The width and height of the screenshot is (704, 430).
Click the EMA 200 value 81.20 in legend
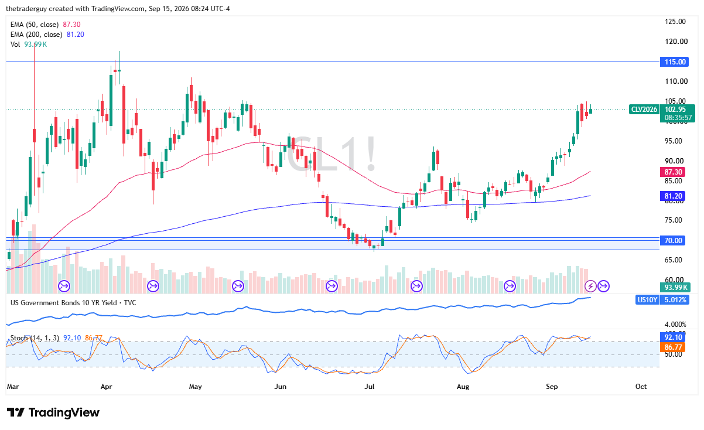[x=75, y=34]
